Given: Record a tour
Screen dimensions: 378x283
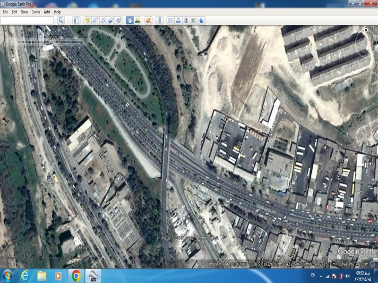Looking at the screenshot, I should (x=119, y=20).
